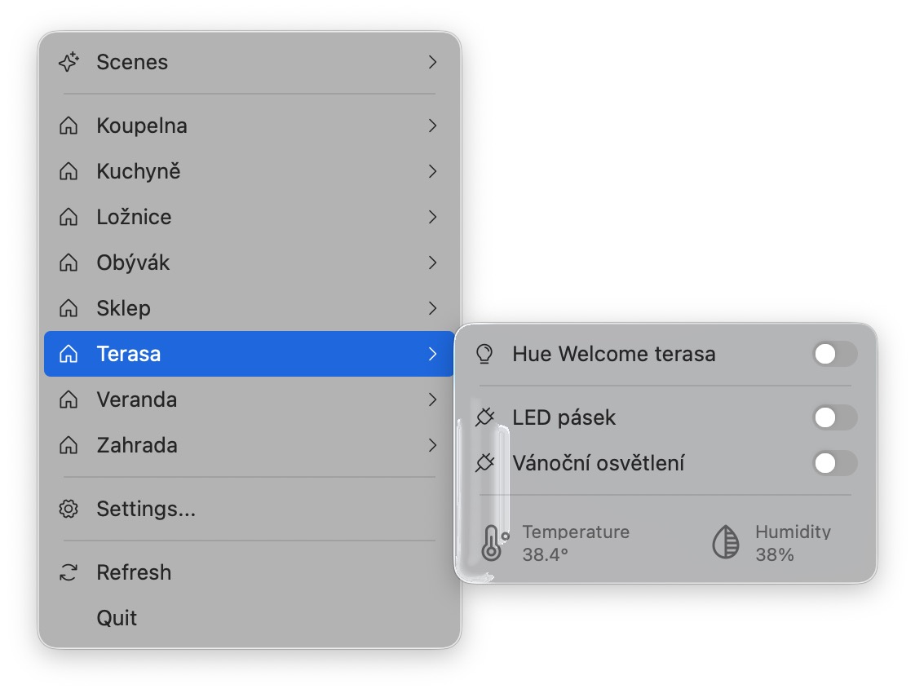This screenshot has width=915, height=693.
Task: Expand the Scenes submenu chevron
Action: (433, 63)
